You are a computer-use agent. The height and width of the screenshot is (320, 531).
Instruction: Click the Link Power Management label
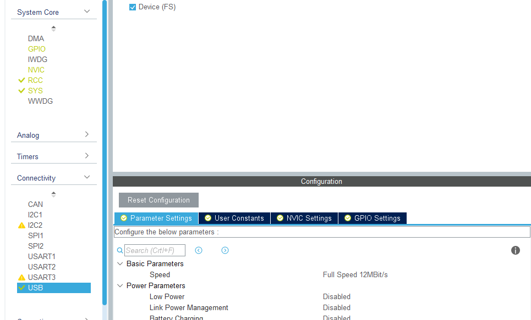point(189,308)
